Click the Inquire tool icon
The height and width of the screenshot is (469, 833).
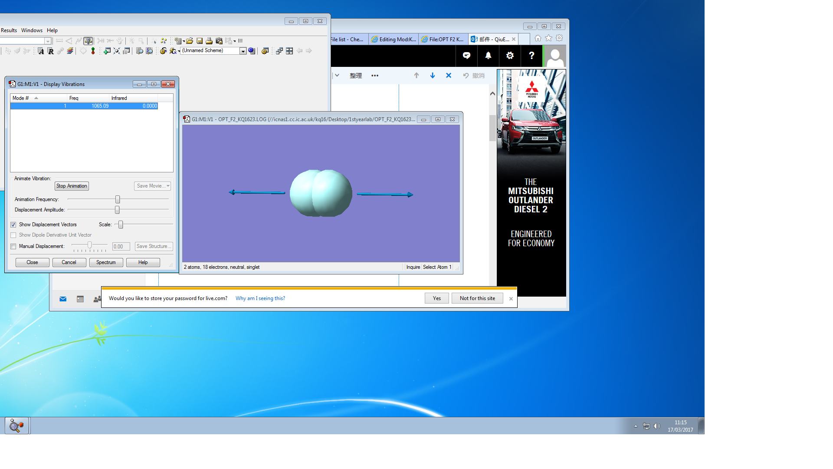tap(88, 41)
